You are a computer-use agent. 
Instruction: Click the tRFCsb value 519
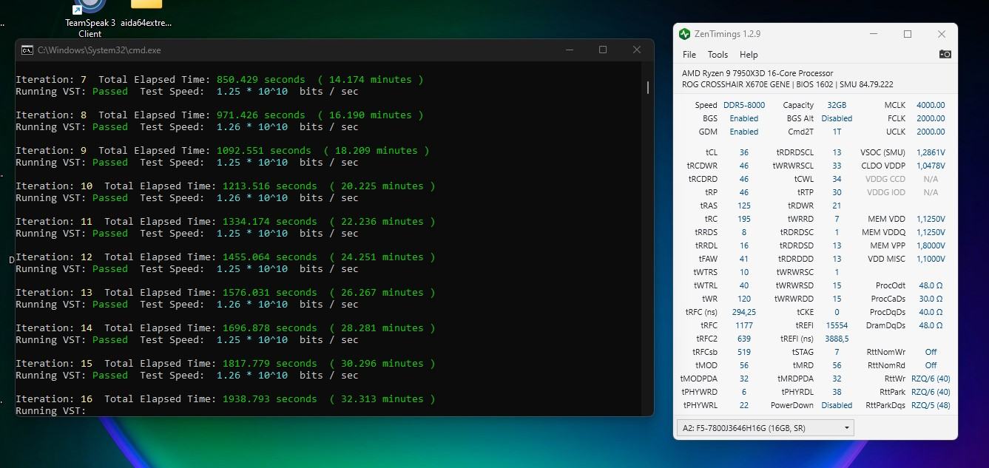(744, 352)
